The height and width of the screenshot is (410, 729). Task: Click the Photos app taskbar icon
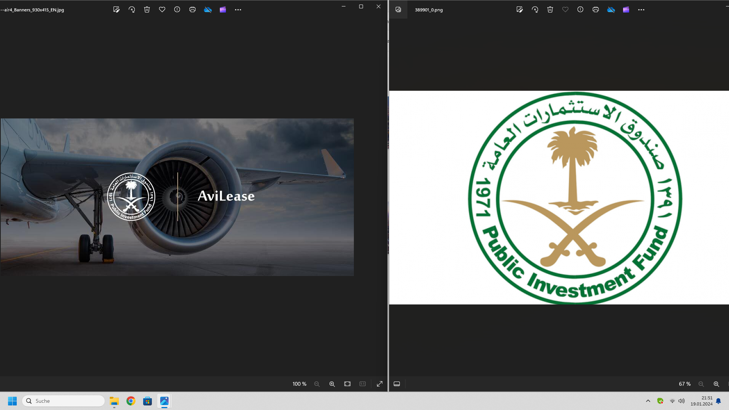coord(164,401)
